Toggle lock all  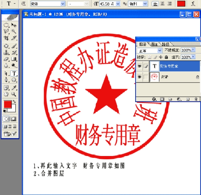[x=166, y=57]
